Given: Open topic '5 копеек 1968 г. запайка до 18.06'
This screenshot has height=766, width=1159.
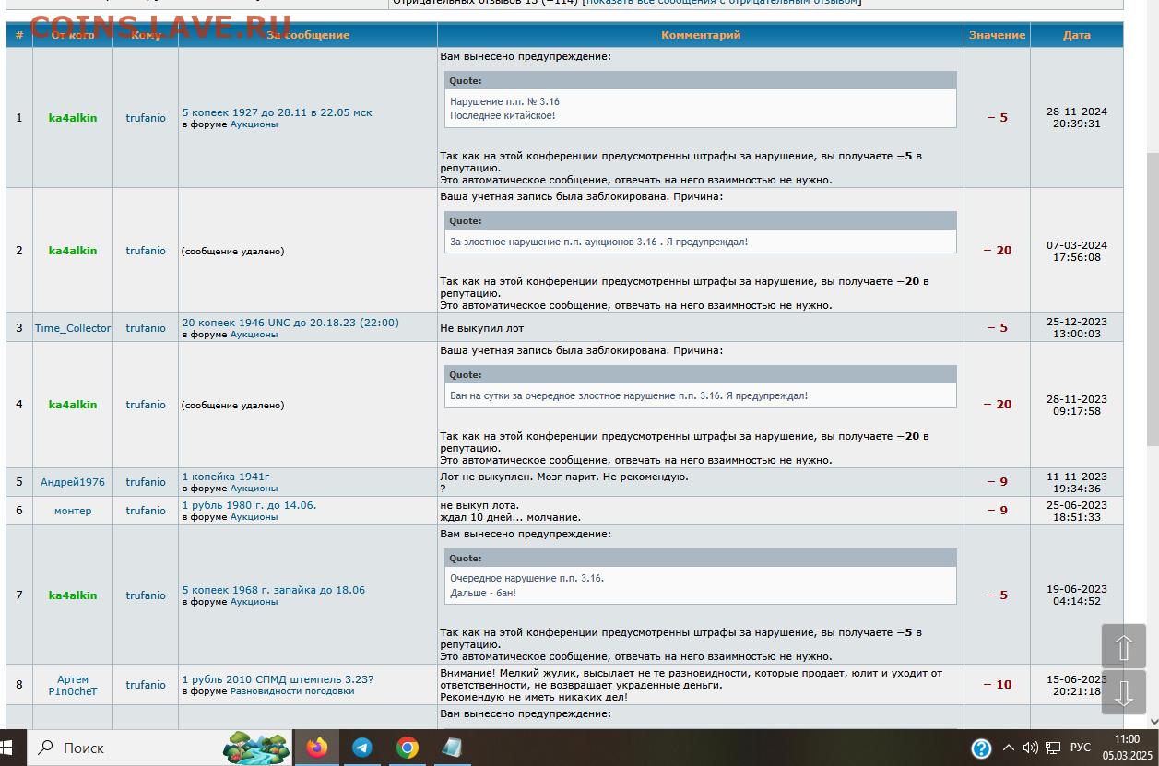Looking at the screenshot, I should [x=273, y=590].
